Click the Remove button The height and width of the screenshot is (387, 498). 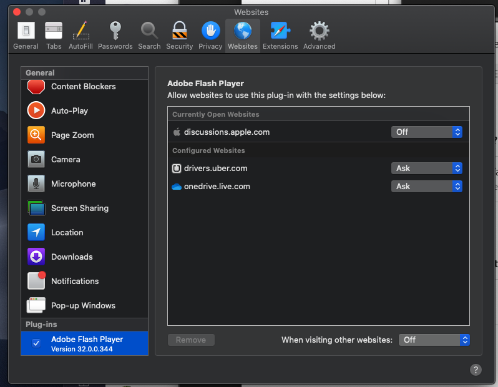pos(191,340)
